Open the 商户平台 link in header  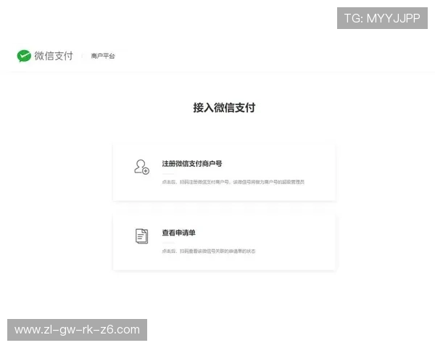point(103,56)
